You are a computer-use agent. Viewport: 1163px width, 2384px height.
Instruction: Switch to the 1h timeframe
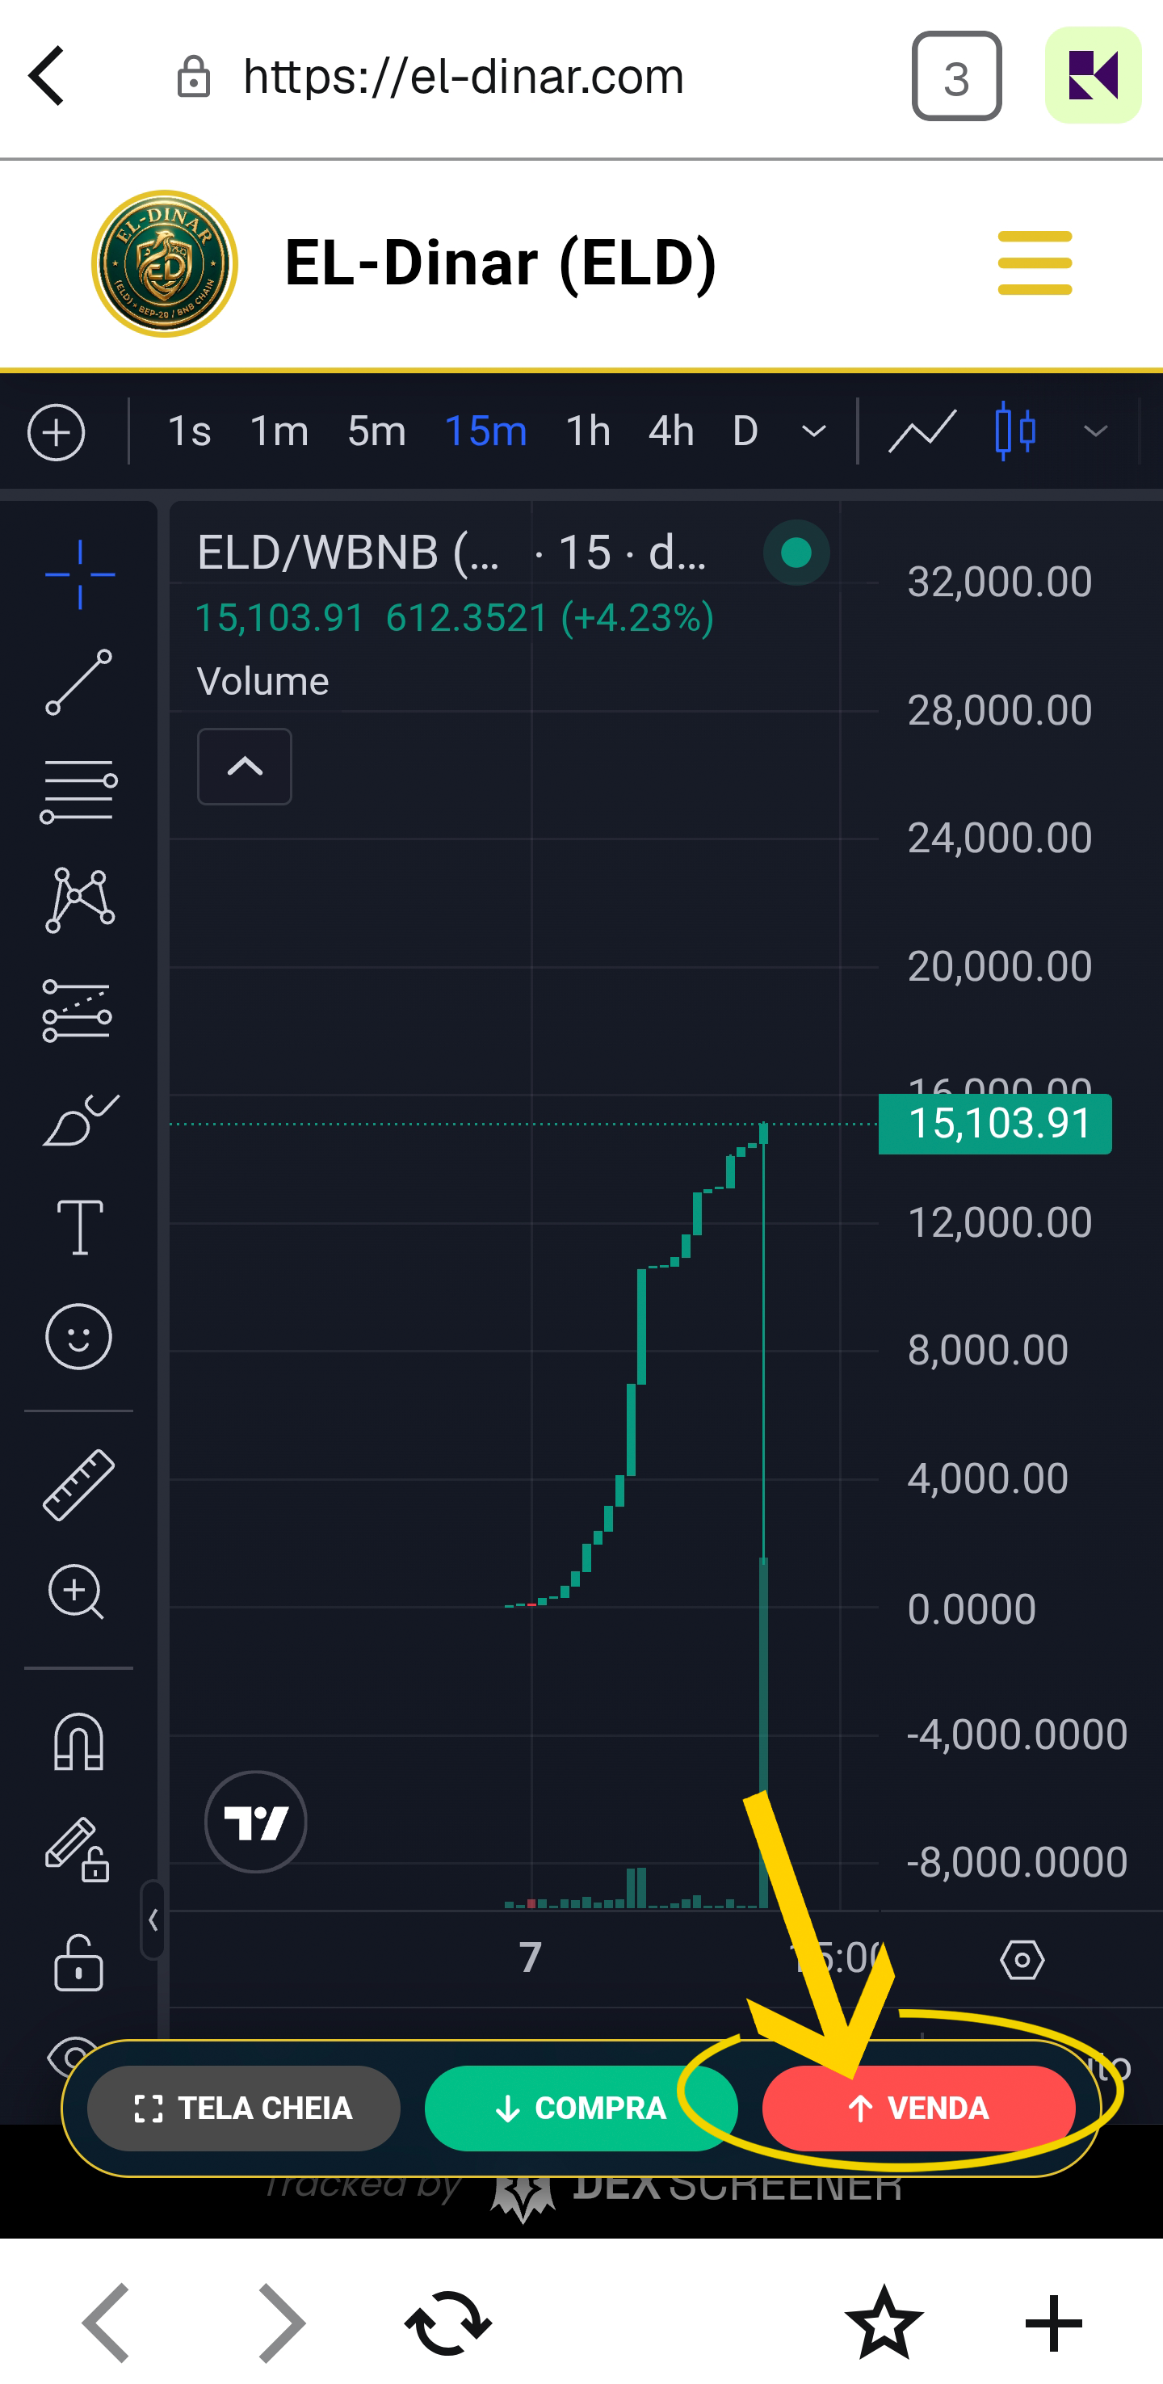point(587,432)
